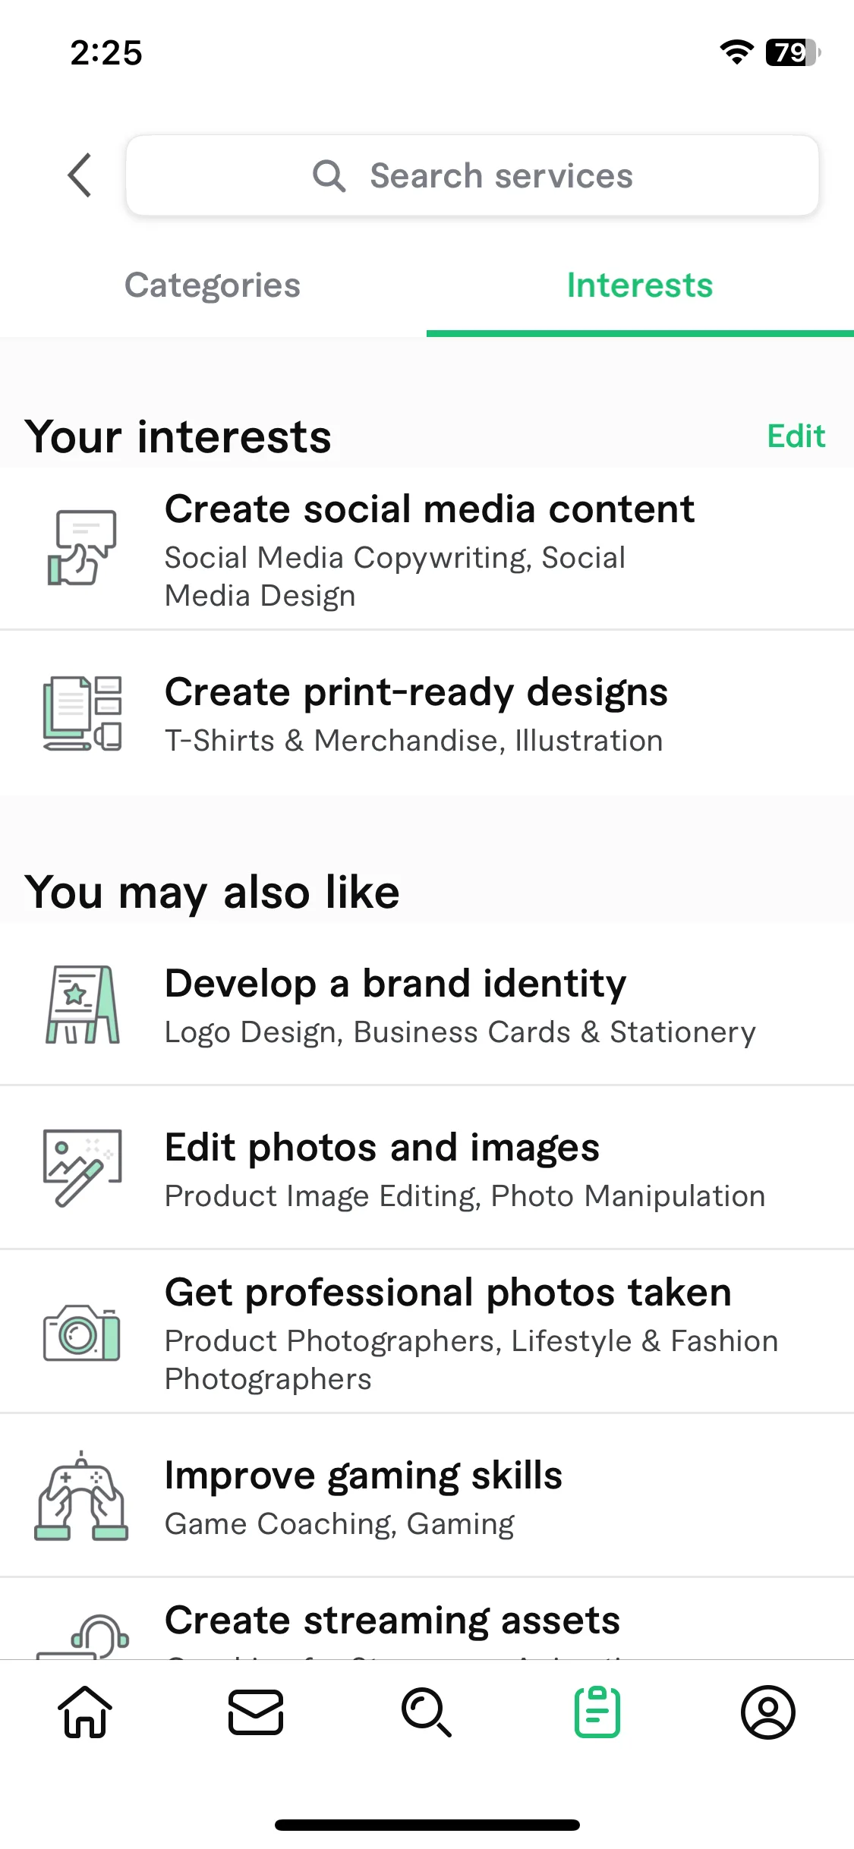Select the Interests tab
854x1849 pixels.
pos(640,285)
